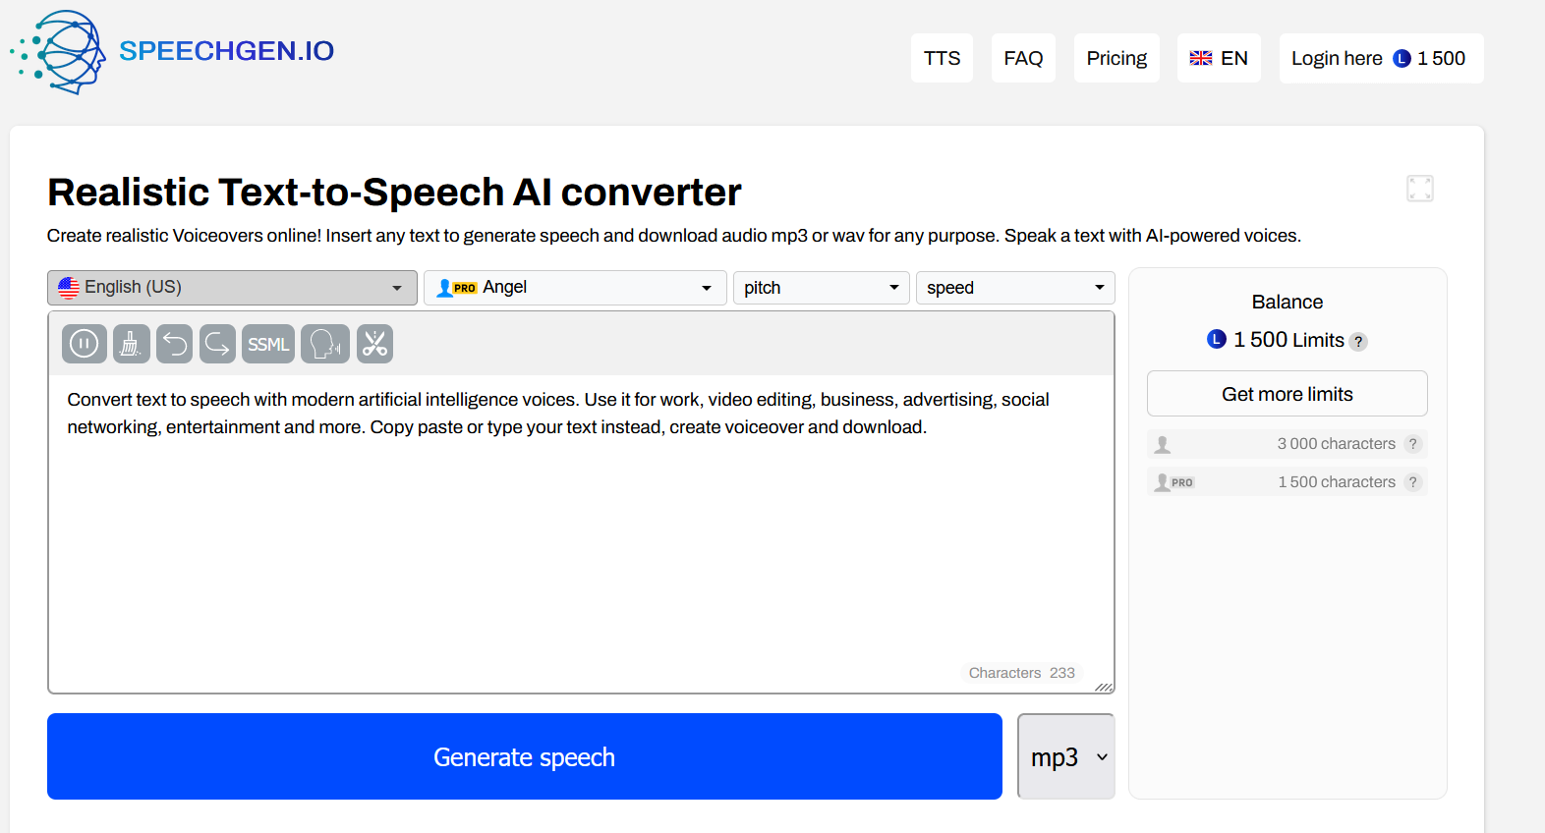This screenshot has width=1545, height=833.
Task: Open help next to 1 500 Limits
Action: [1358, 342]
